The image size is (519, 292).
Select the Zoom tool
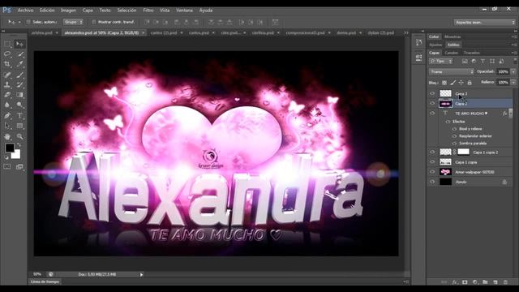pos(19,136)
